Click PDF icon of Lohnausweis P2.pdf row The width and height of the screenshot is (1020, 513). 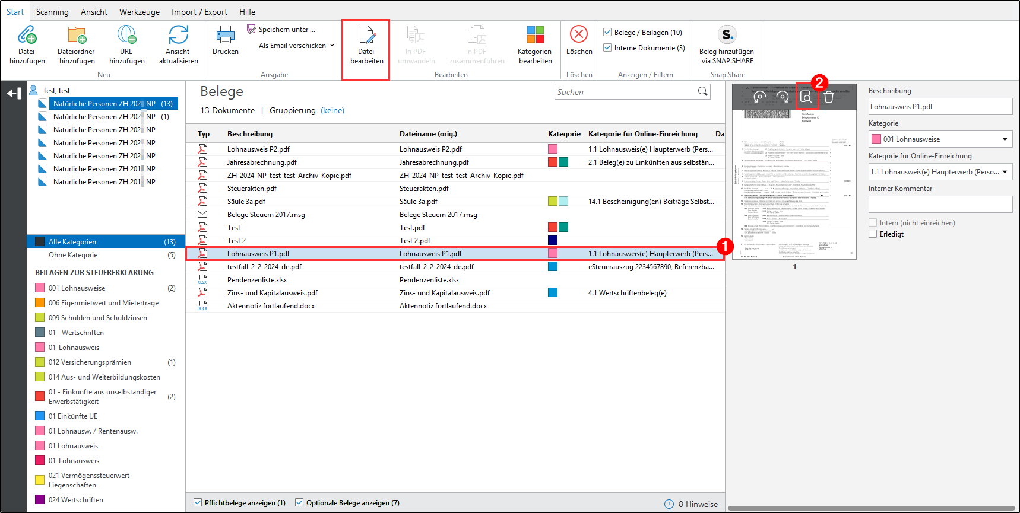click(x=202, y=149)
